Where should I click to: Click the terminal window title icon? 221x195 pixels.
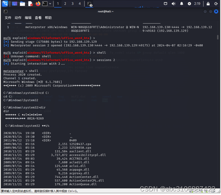(5, 11)
